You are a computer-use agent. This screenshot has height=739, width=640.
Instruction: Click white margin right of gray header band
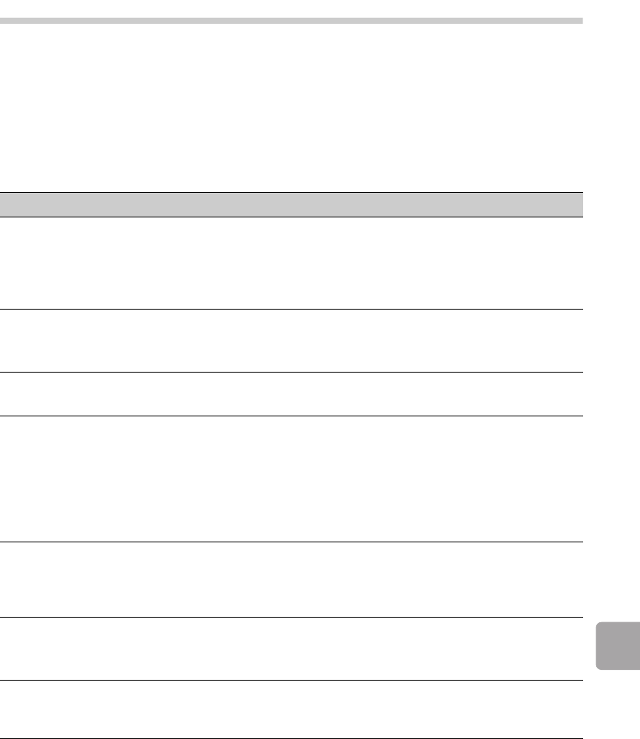point(612,204)
